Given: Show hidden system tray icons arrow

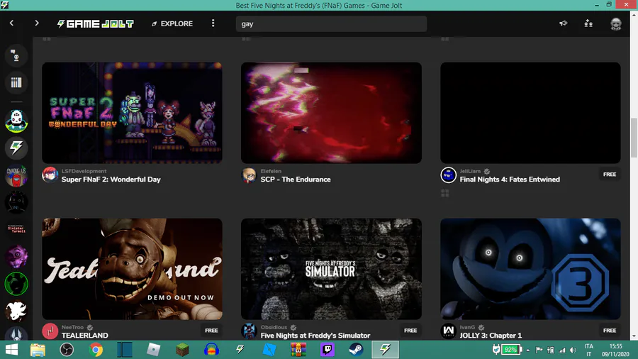Looking at the screenshot, I should (527, 350).
